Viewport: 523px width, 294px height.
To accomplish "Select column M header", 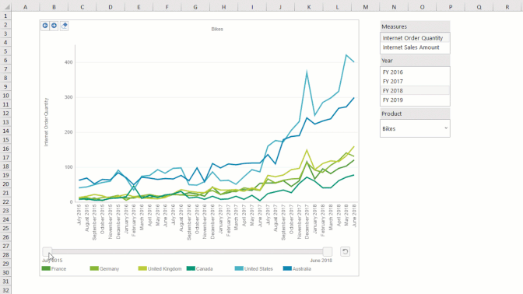I will [x=366, y=7].
